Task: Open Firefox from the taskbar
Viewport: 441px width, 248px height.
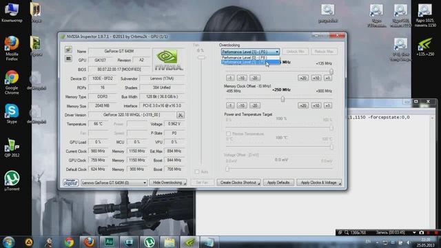Action: tap(89, 242)
